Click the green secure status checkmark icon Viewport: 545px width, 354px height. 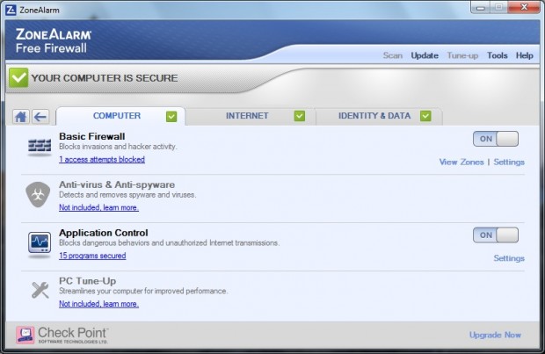(x=18, y=77)
